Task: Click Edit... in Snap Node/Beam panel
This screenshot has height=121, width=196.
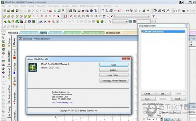Action: tap(163, 94)
